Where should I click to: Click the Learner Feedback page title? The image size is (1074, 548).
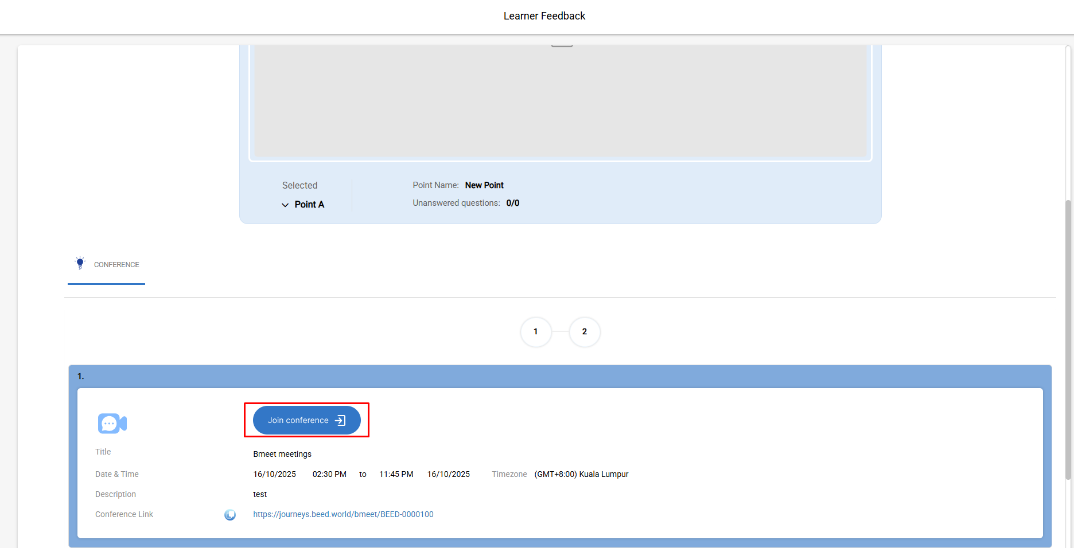coord(544,16)
